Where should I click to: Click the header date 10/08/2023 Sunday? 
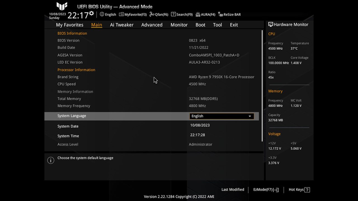coord(57,16)
